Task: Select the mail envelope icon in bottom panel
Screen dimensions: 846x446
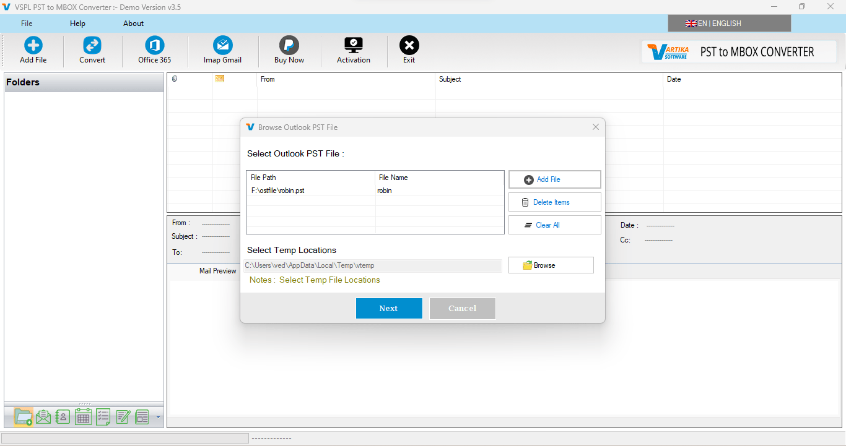Action: click(43, 417)
